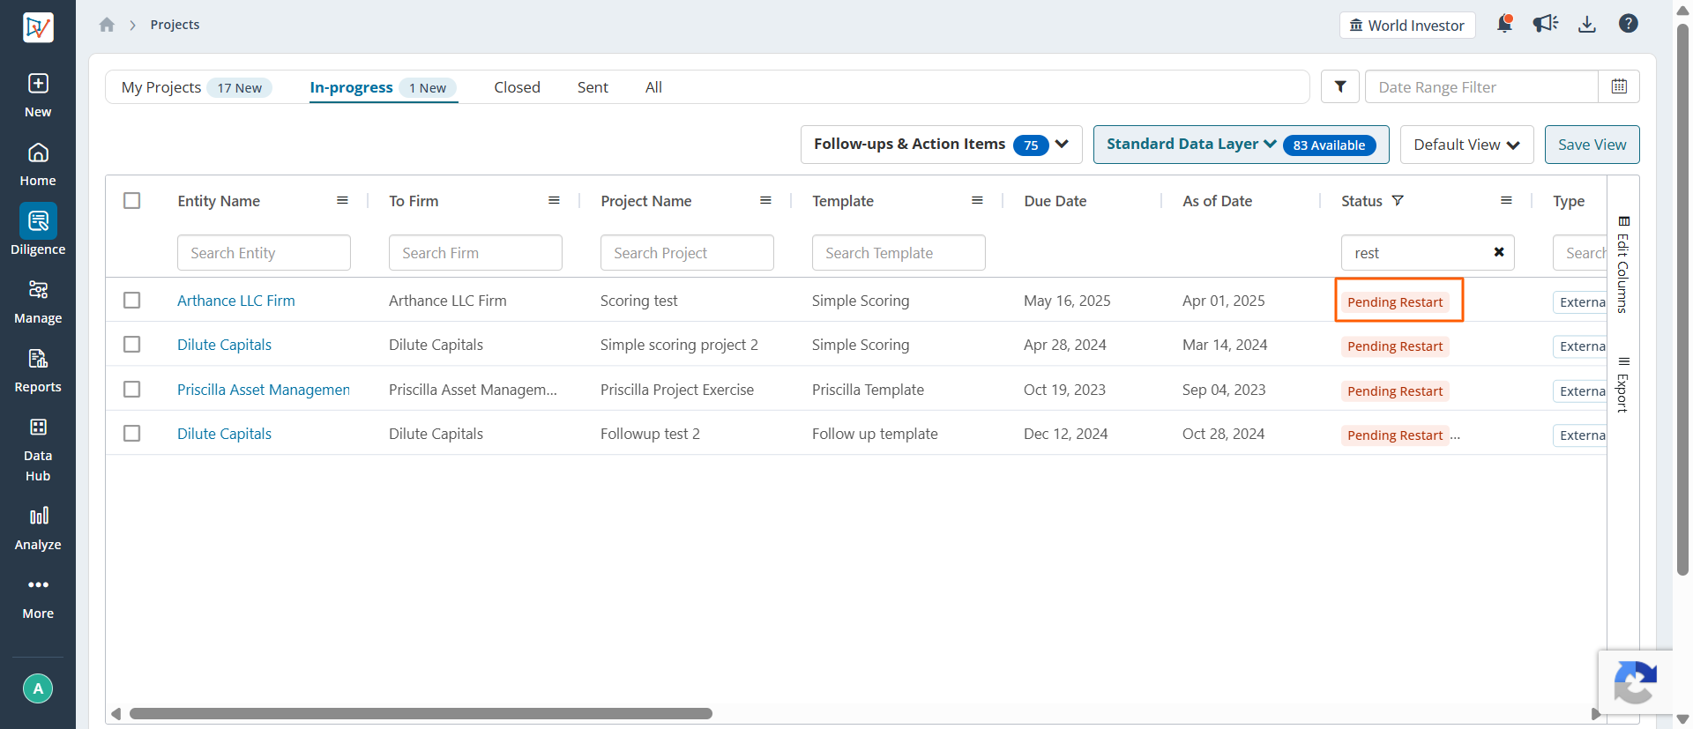Open the Standard Data Layer dropdown
Image resolution: width=1693 pixels, height=729 pixels.
tap(1241, 145)
